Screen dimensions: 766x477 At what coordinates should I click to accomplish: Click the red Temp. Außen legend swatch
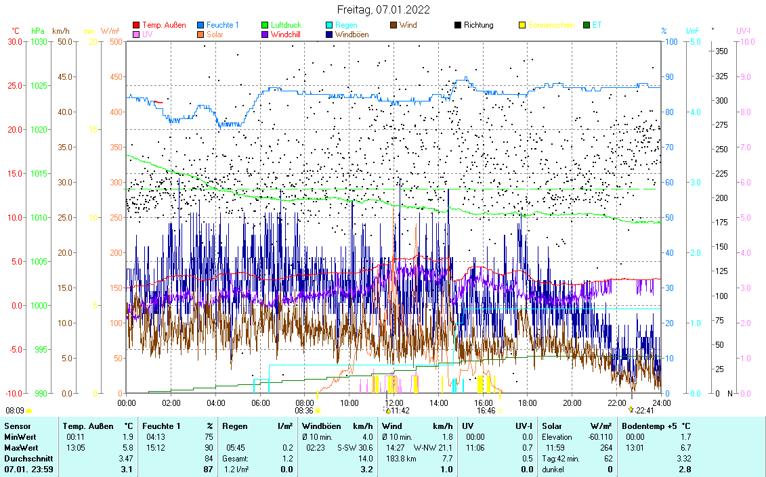click(136, 25)
